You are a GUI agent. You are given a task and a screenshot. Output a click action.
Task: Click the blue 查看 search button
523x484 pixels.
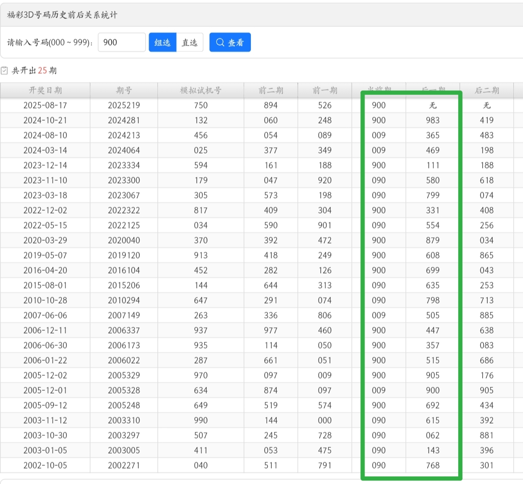[230, 42]
